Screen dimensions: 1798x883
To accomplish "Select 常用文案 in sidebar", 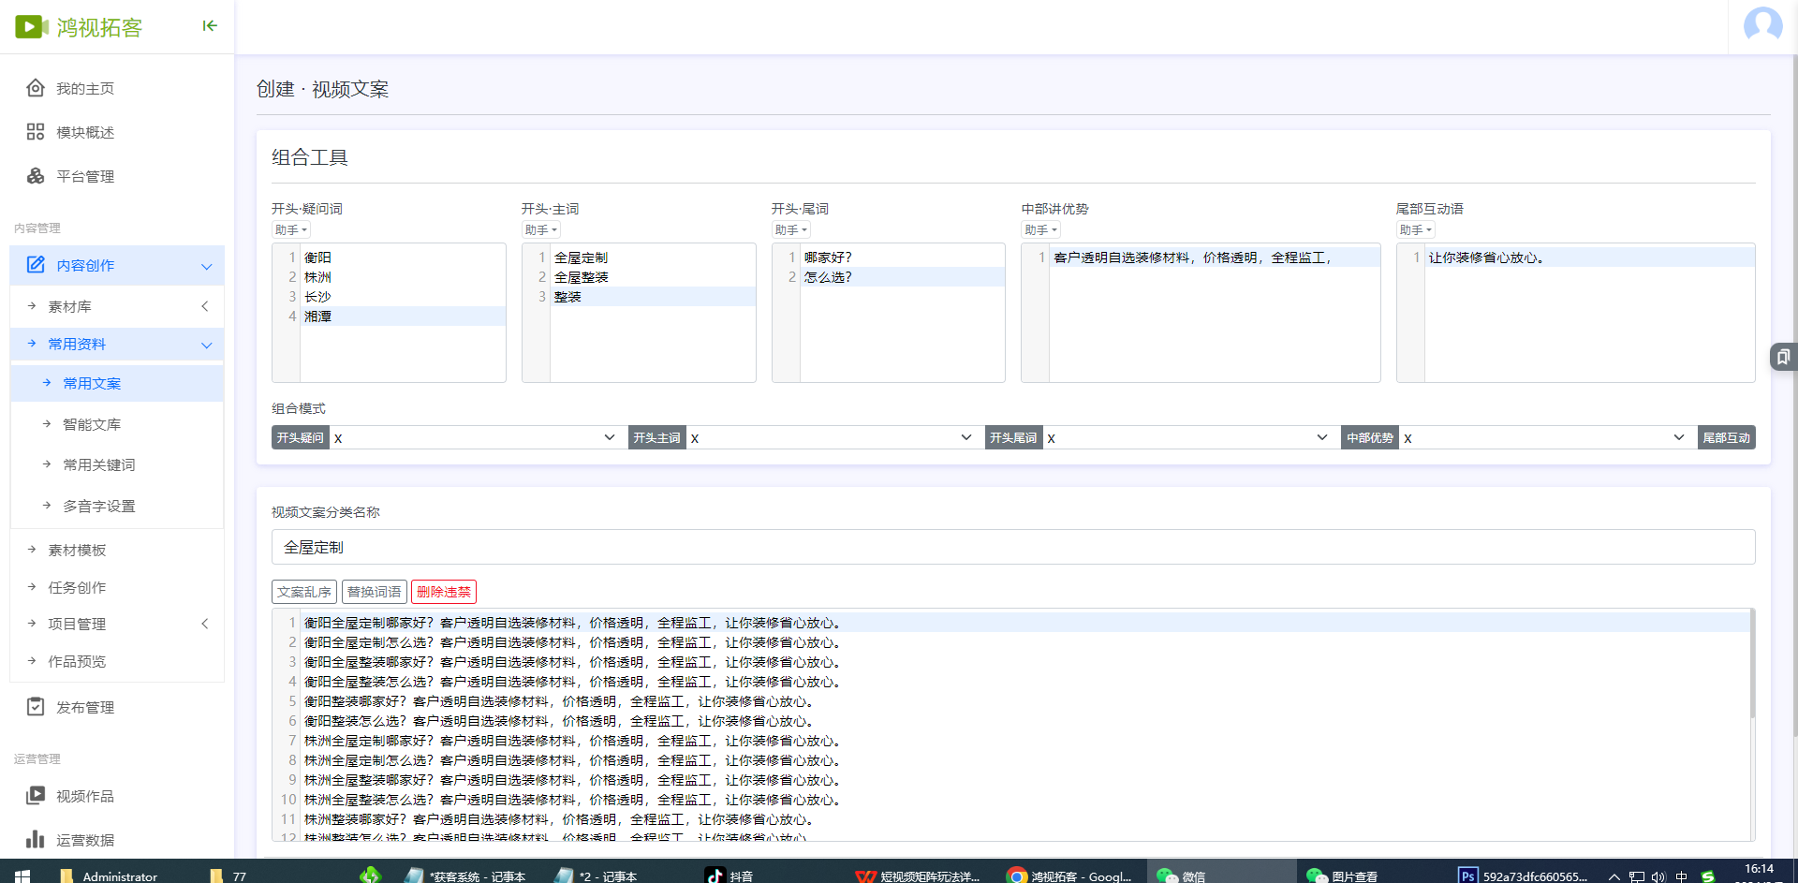I will pyautogui.click(x=92, y=383).
